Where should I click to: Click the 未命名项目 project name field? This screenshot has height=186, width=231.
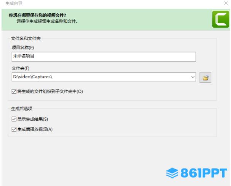(104, 57)
